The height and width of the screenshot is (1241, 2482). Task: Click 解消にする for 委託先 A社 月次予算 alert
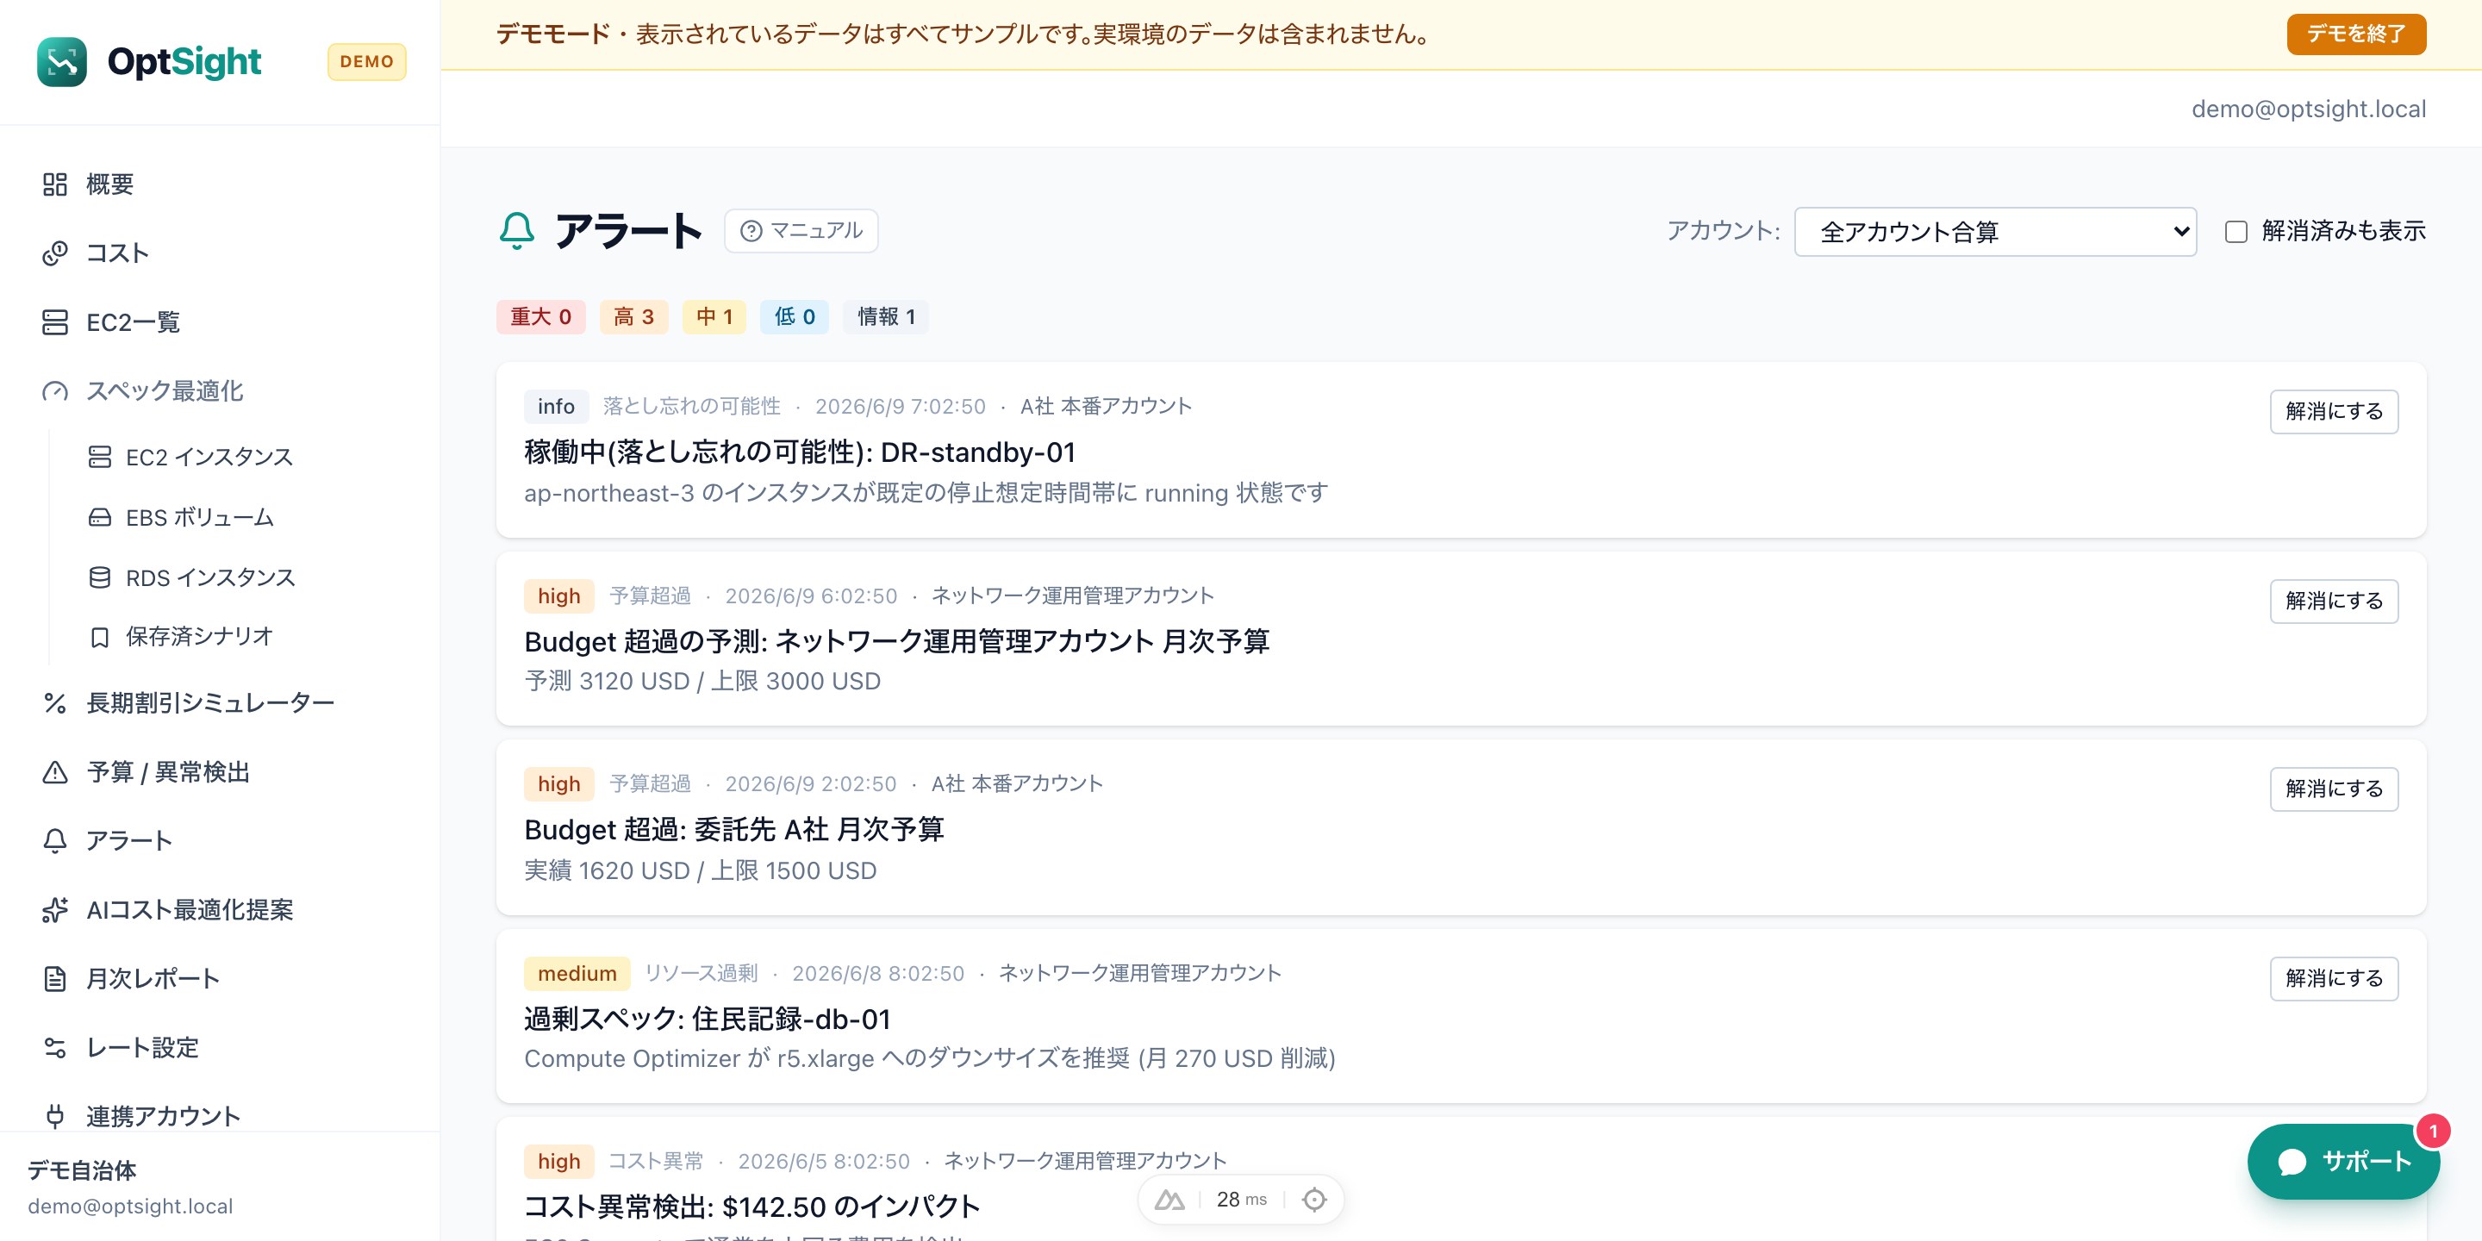[2334, 789]
